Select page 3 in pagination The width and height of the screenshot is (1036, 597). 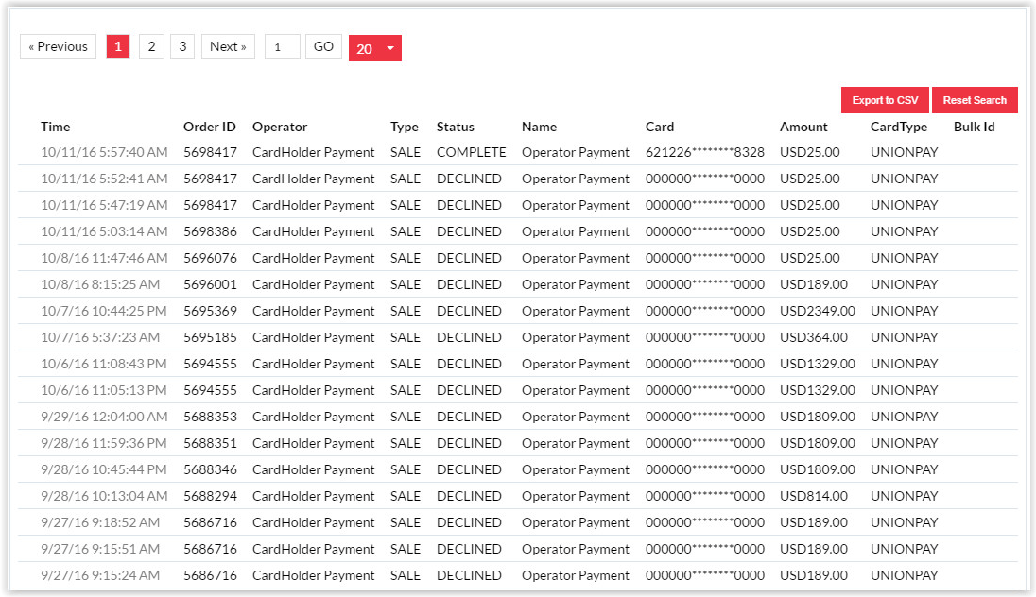pyautogui.click(x=182, y=47)
